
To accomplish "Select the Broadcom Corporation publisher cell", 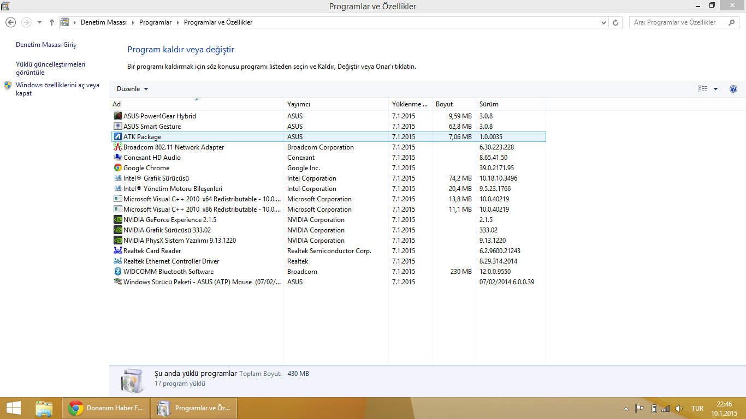I will pyautogui.click(x=321, y=147).
